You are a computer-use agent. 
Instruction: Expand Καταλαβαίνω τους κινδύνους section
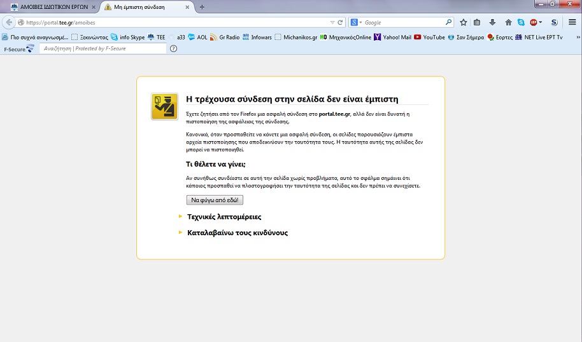tap(237, 233)
